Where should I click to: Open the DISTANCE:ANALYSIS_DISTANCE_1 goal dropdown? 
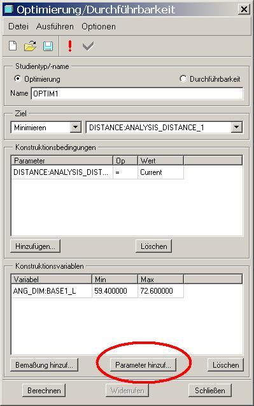236,127
